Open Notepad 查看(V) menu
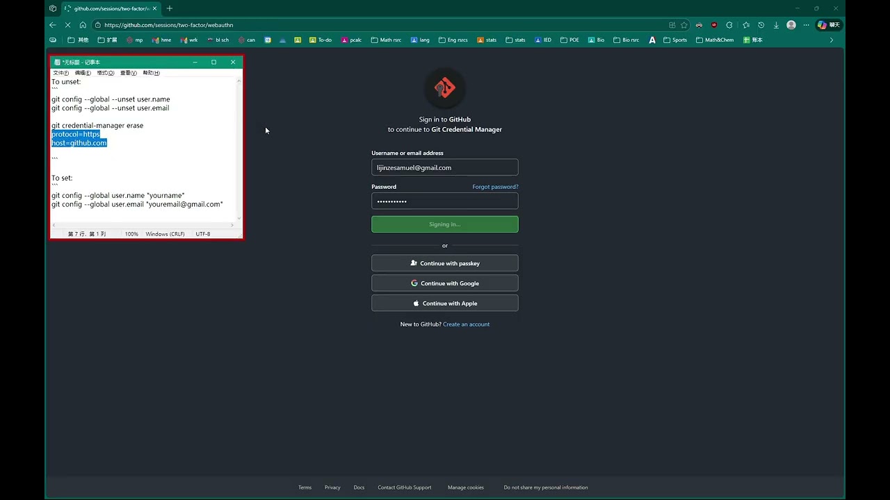The height and width of the screenshot is (500, 890). coord(129,73)
